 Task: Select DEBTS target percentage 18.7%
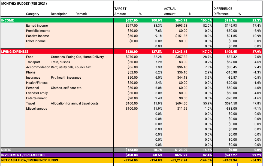click(158, 150)
